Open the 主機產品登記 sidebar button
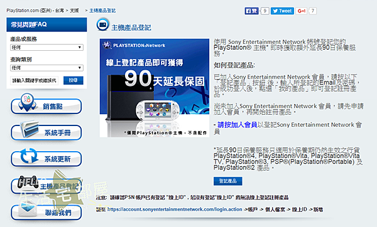 point(46,186)
